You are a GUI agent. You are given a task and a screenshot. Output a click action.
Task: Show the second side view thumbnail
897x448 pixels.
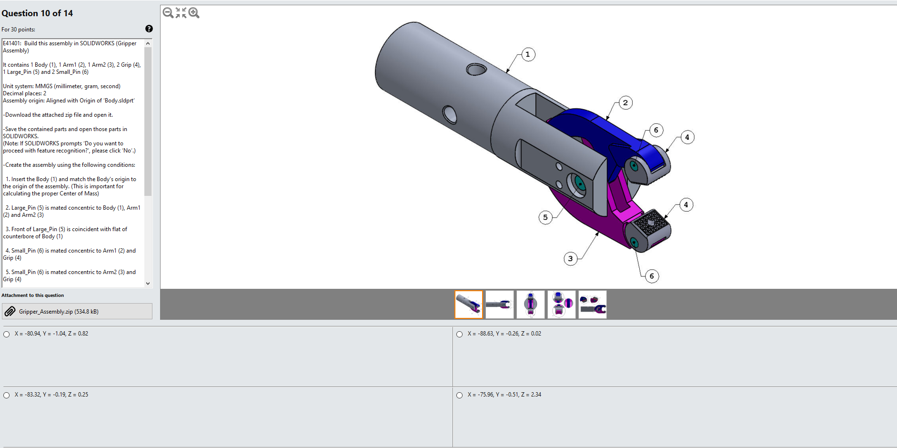(500, 305)
